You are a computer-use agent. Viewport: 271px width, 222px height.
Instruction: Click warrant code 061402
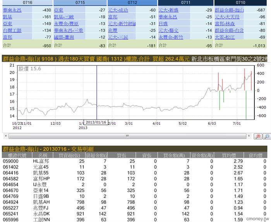(11, 167)
